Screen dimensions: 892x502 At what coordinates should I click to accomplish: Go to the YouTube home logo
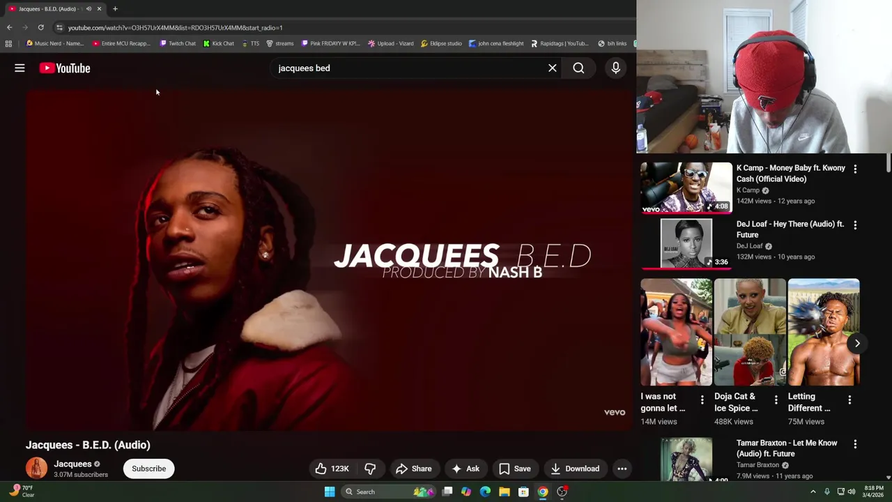point(65,68)
